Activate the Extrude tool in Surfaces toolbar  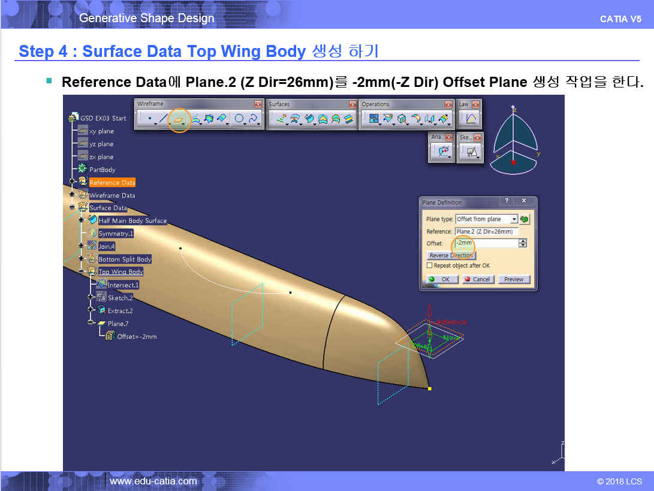coord(280,119)
